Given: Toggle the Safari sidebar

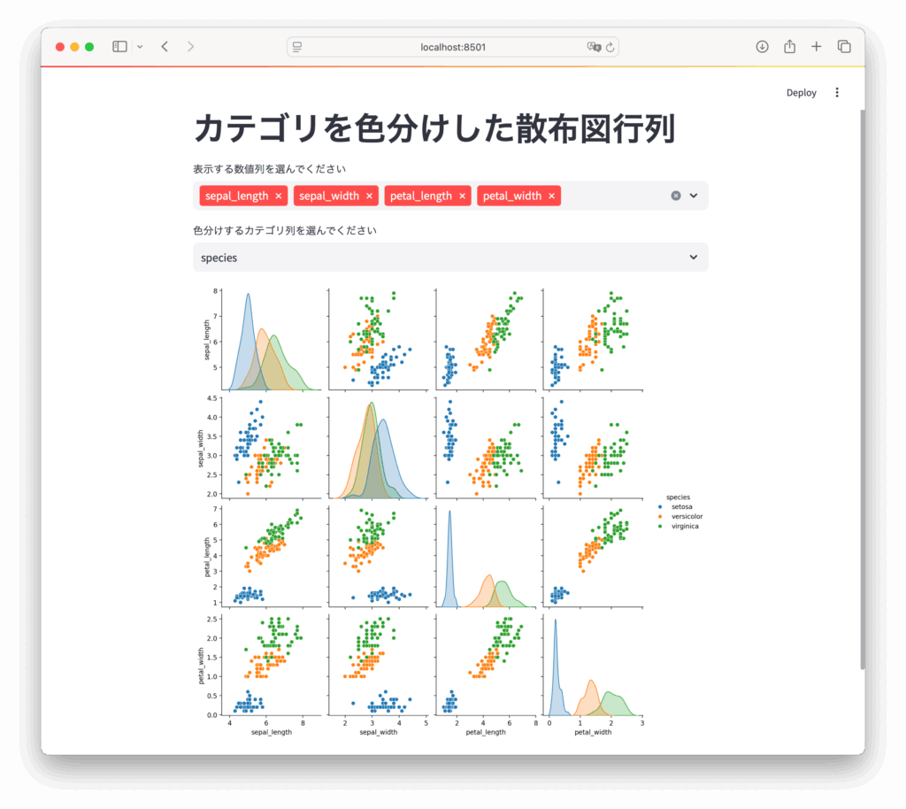Looking at the screenshot, I should point(119,47).
